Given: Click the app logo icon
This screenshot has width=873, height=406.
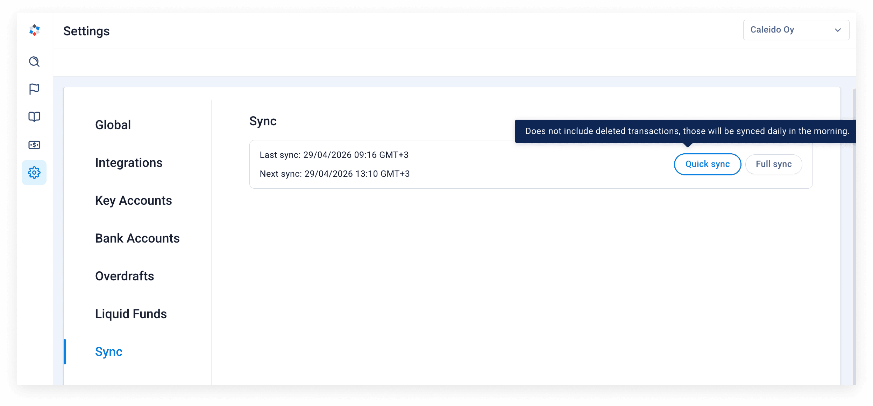Looking at the screenshot, I should [34, 30].
